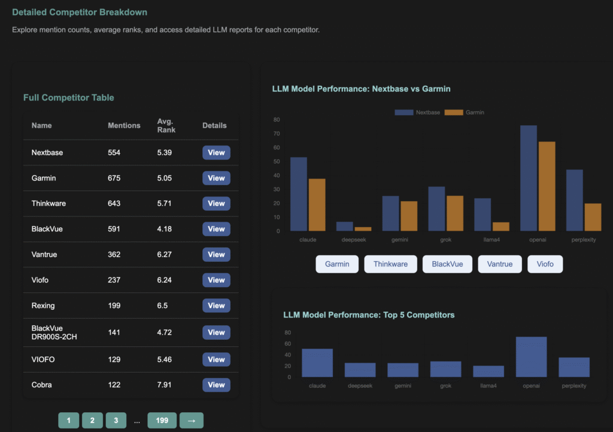Click the Detailed Competitor Breakdown heading
Screen dimensions: 613x432
tap(80, 12)
